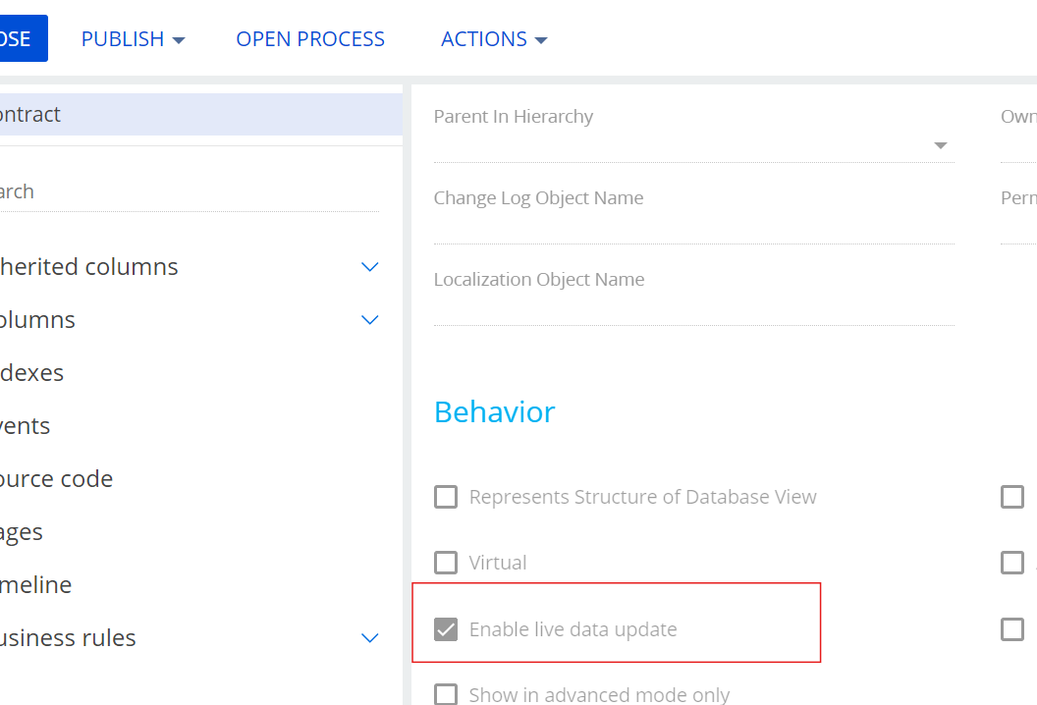Uncheck Enable live data update
1037x705 pixels.
pos(446,629)
